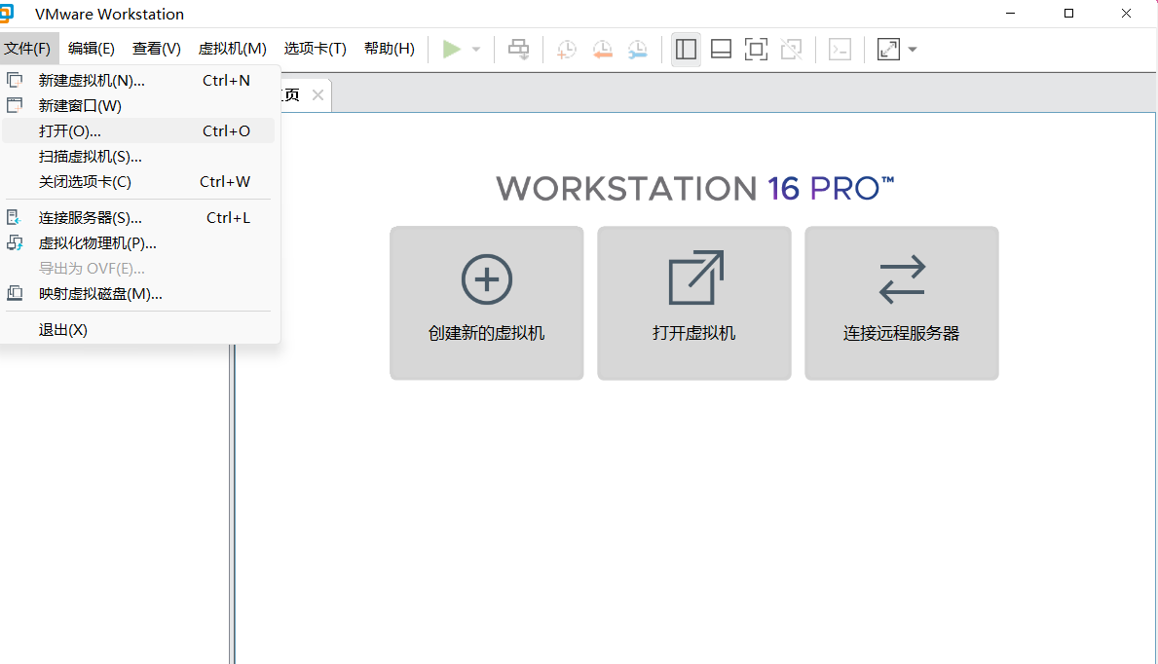Screen dimensions: 1158x664
Task: Toggle the thumbnail bar view icon
Action: tap(721, 50)
